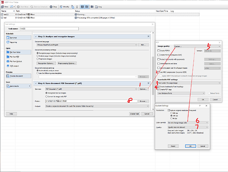Open the Save as format dropdown
Screen dimensions: 228x172
[x=91, y=89]
